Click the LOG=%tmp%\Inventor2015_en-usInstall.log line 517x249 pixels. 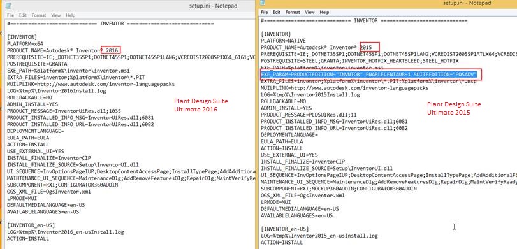(x=319, y=236)
